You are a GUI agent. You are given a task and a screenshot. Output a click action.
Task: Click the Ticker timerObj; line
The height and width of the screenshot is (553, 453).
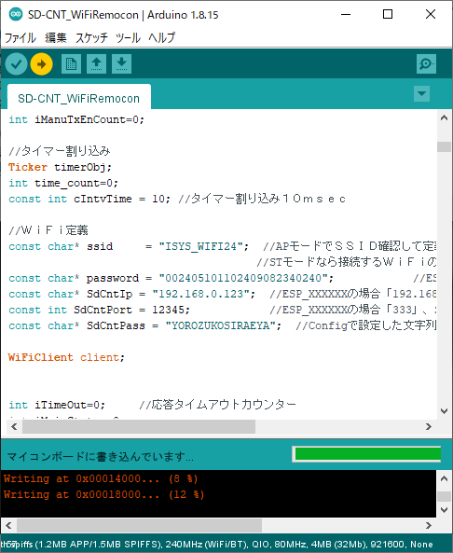coord(60,167)
